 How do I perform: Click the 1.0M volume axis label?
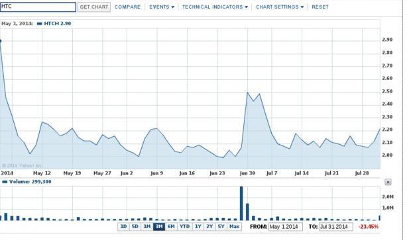point(388,208)
